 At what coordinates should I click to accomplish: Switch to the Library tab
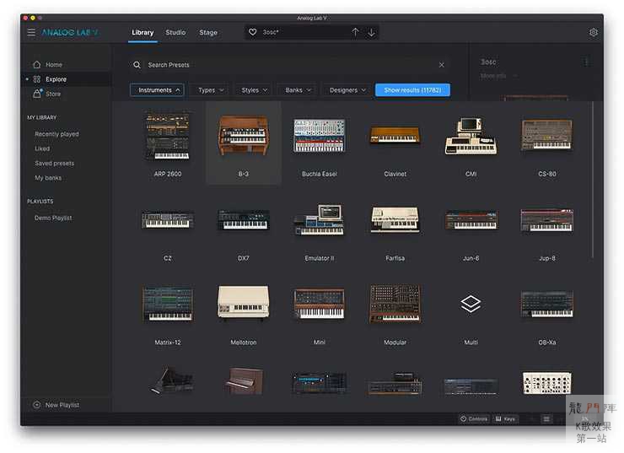[x=143, y=33]
